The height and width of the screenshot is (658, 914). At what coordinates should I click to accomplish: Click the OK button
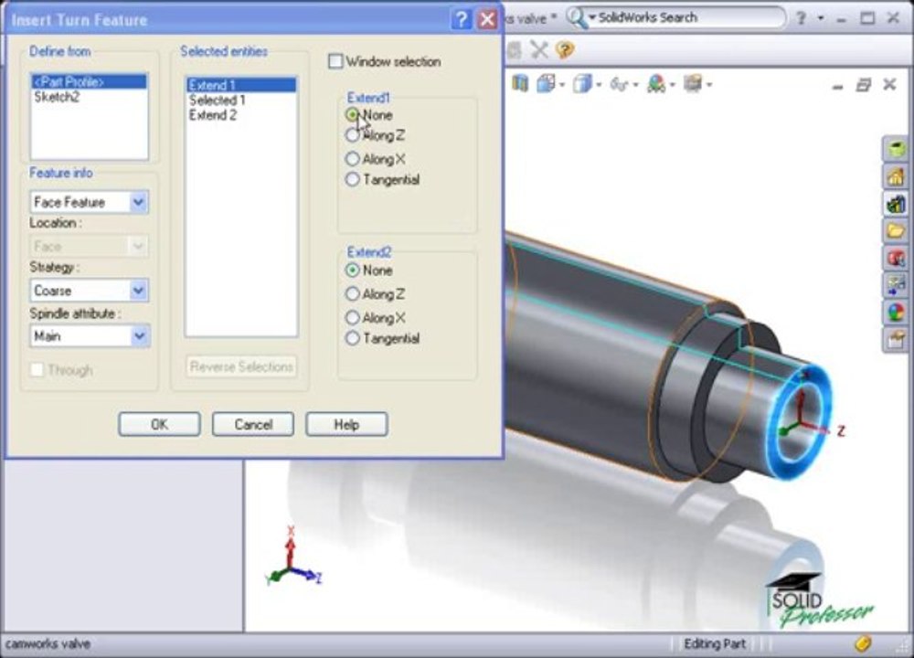click(159, 424)
